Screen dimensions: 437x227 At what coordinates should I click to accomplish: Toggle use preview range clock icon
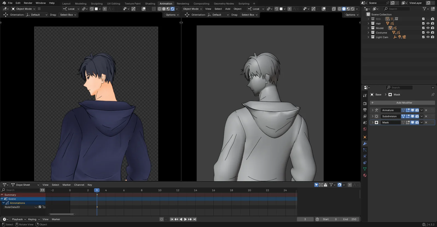317,219
